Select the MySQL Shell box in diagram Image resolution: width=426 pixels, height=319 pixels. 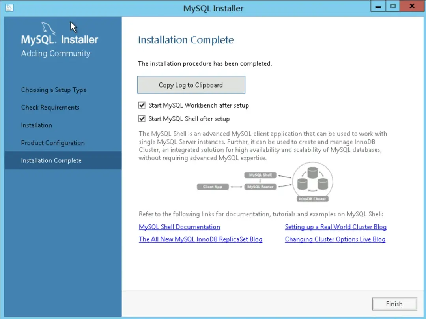coord(260,175)
